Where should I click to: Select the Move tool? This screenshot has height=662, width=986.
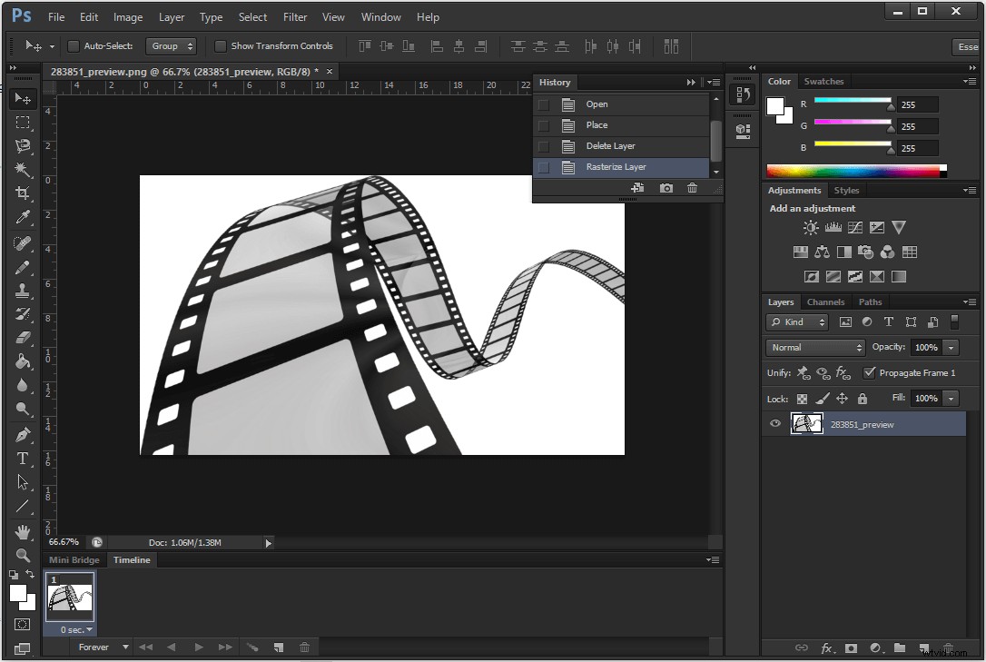pyautogui.click(x=23, y=99)
